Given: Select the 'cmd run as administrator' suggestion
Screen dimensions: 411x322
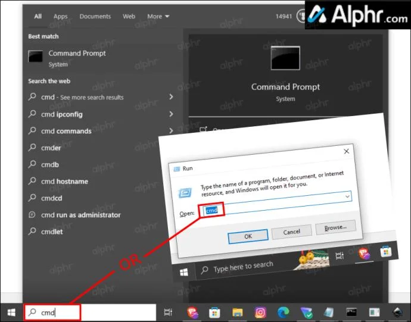Looking at the screenshot, I should pos(92,215).
